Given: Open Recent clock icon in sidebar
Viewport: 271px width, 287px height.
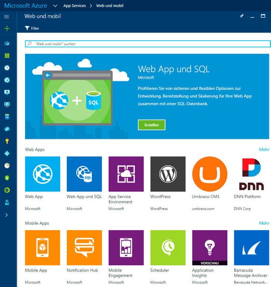Looking at the screenshot, I should click(7, 68).
